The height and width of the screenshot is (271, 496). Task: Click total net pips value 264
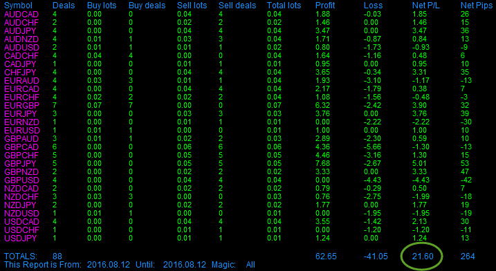tap(468, 256)
